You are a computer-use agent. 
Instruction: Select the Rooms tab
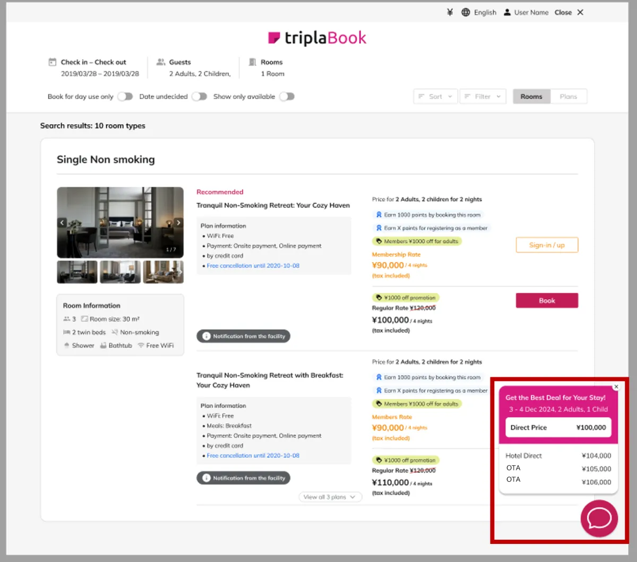pos(531,97)
